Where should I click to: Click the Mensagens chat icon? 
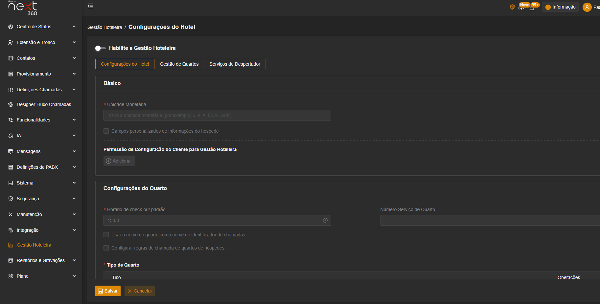pos(11,151)
